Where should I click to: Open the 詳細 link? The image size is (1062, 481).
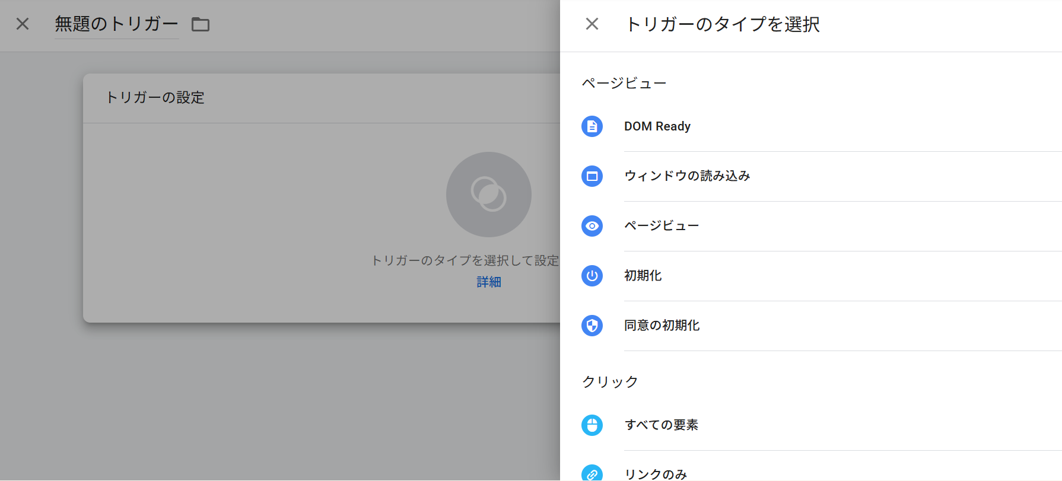tap(488, 282)
